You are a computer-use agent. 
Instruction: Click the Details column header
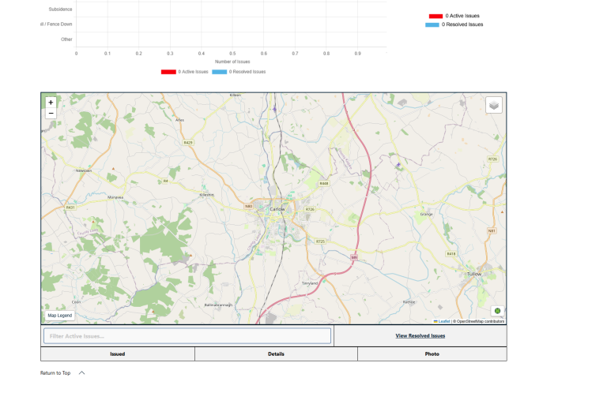276,354
